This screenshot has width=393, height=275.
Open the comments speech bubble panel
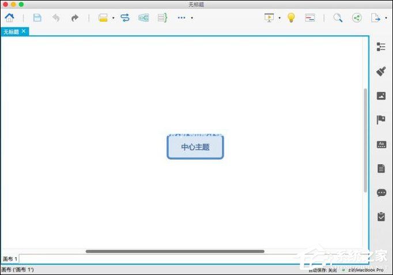pyautogui.click(x=381, y=193)
